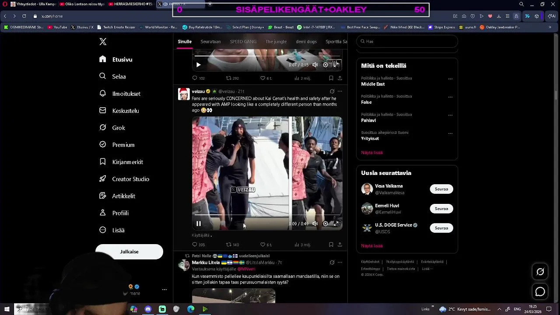Switch to Sporttia tab
Screen dimensions: 560x315
[x=336, y=42]
